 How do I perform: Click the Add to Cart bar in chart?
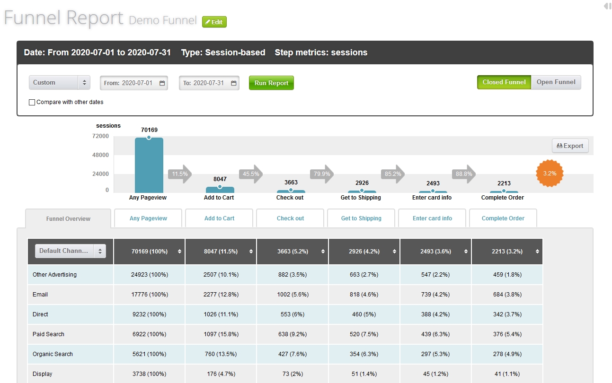[x=220, y=190]
